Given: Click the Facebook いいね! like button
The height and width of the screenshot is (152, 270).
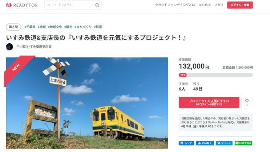Looking at the screenshot, I should [x=205, y=143].
